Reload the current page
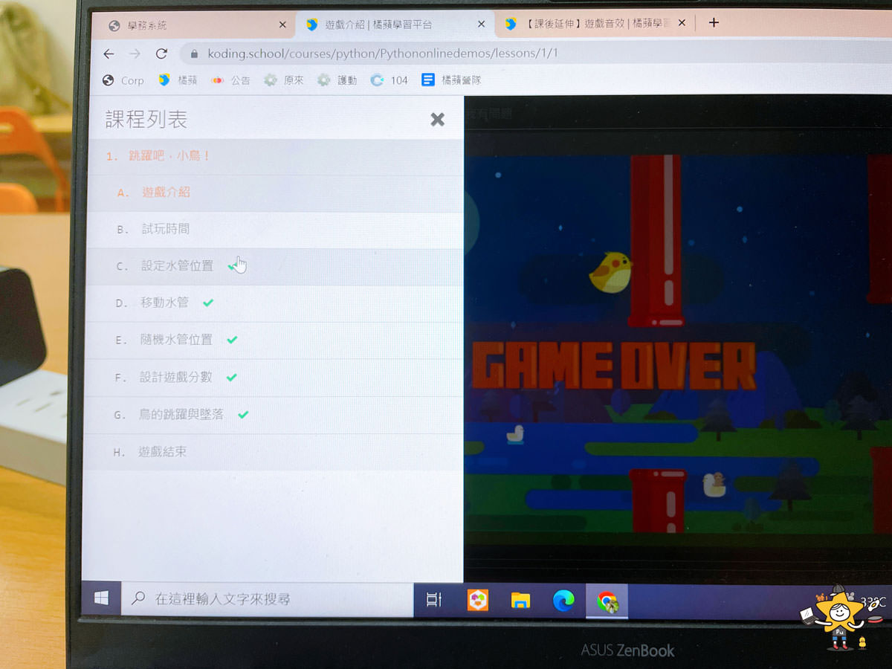This screenshot has height=669, width=892. [x=161, y=54]
